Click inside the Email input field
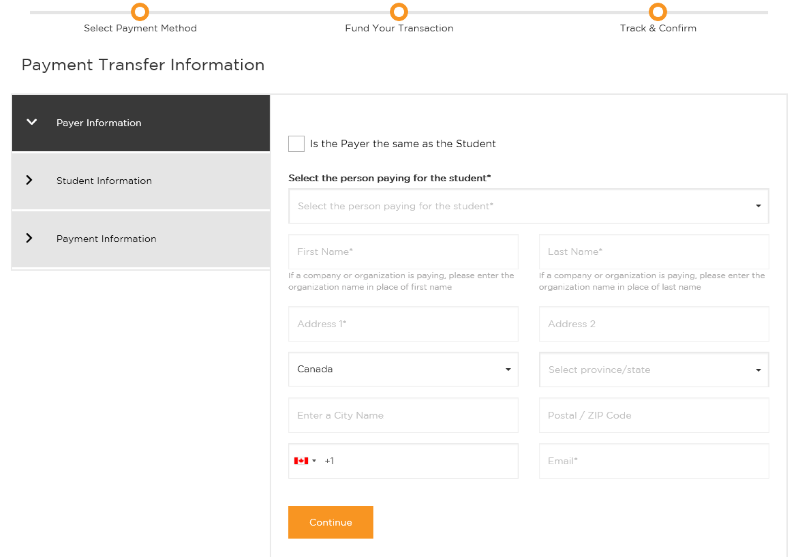This screenshot has height=557, width=800. pos(653,461)
